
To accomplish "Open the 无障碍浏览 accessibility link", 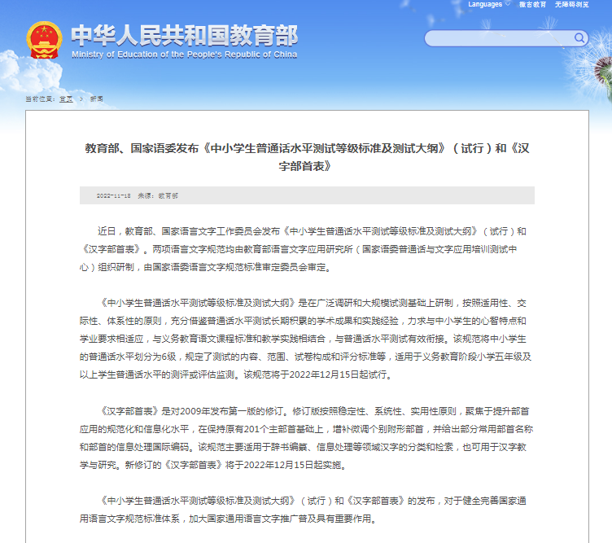I will tap(572, 4).
